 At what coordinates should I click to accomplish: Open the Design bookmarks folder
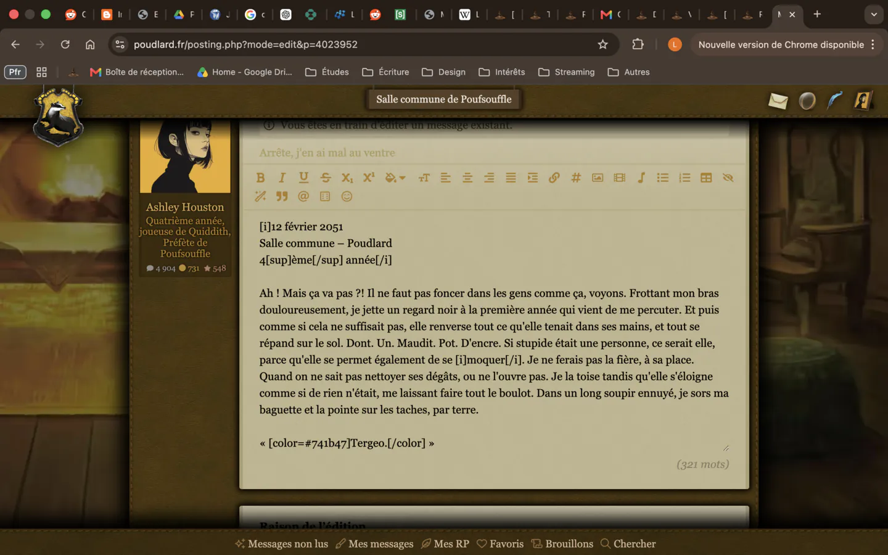tap(443, 72)
